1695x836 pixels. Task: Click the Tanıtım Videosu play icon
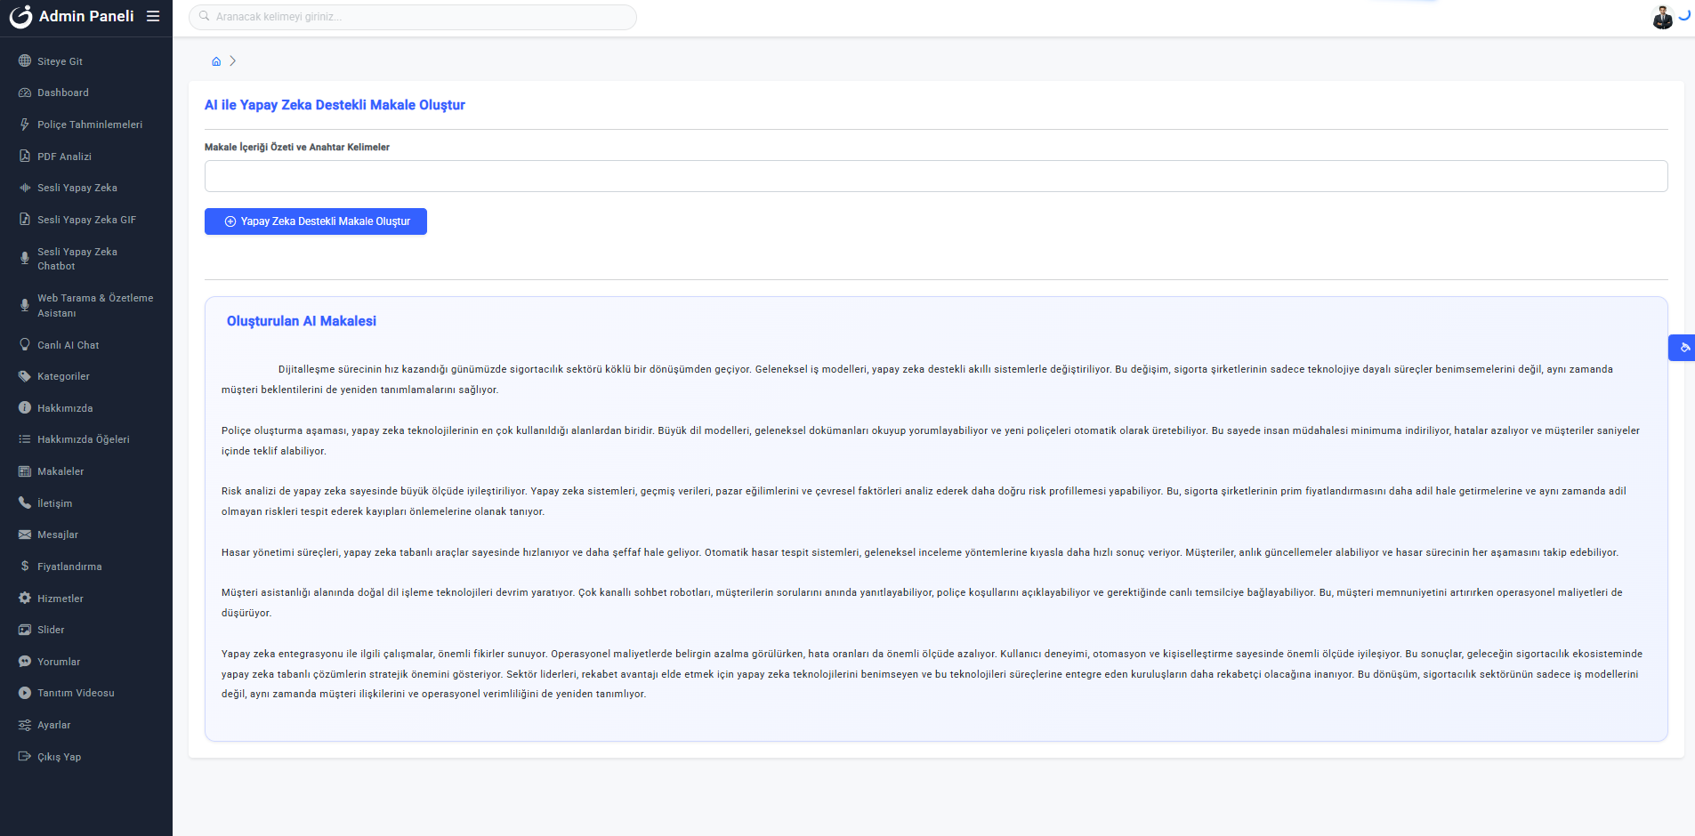25,693
